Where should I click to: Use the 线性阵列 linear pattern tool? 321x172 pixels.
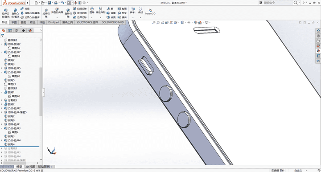coord(100,11)
